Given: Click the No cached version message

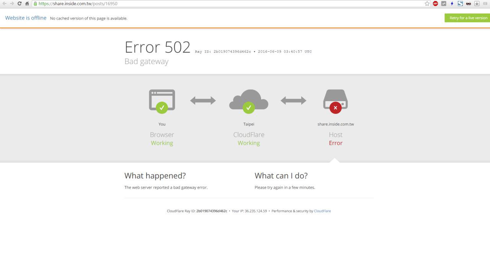Looking at the screenshot, I should tap(89, 18).
